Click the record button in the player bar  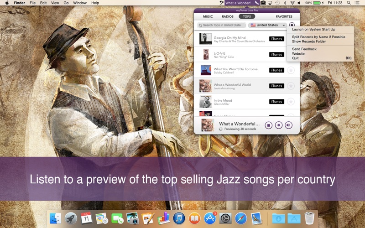279,125
